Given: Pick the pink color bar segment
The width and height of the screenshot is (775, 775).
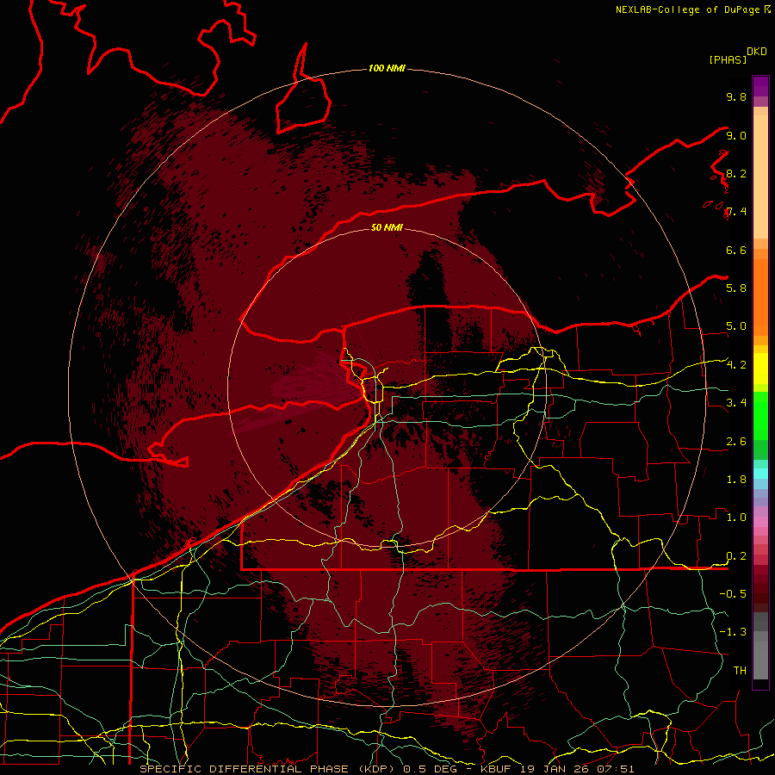Looking at the screenshot, I should point(760,522).
